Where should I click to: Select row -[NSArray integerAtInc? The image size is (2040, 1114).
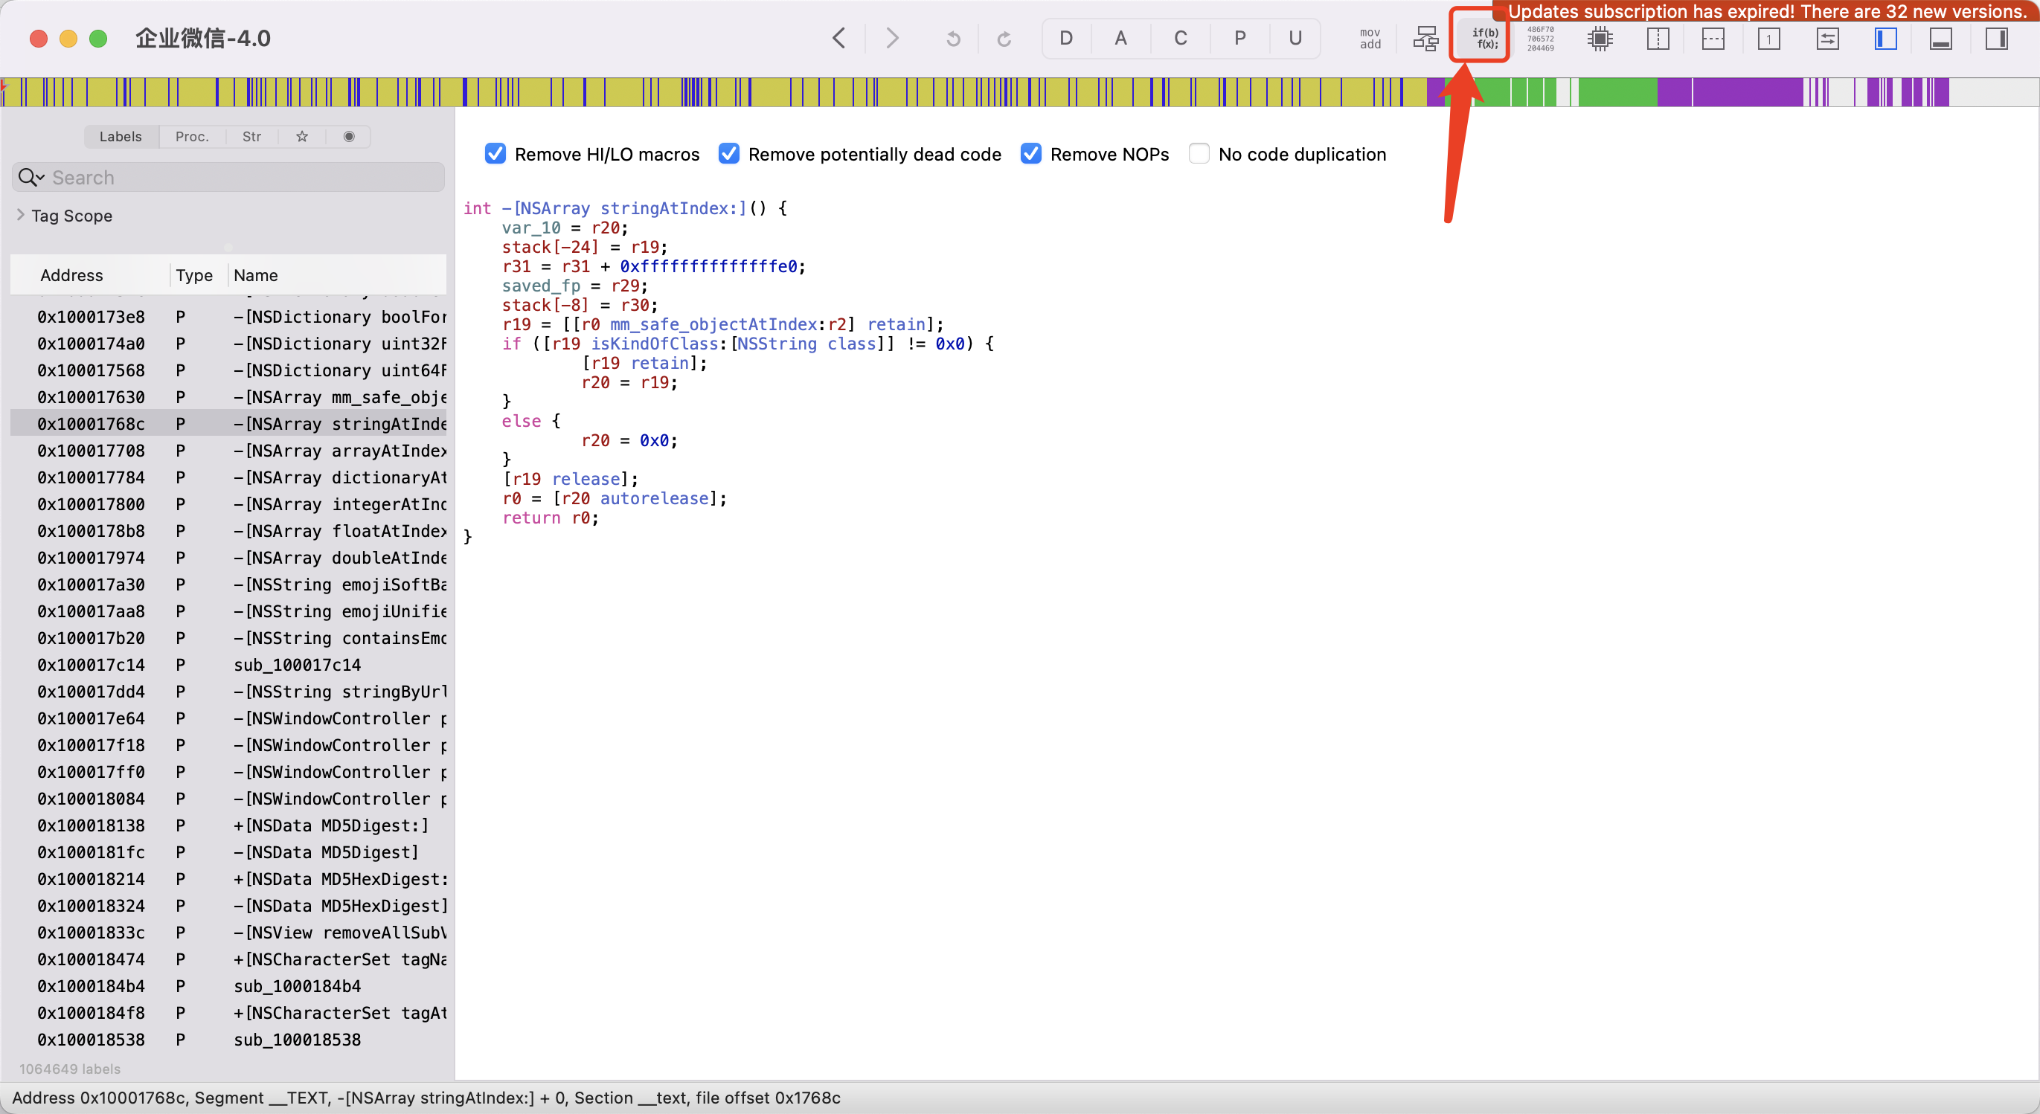228,504
